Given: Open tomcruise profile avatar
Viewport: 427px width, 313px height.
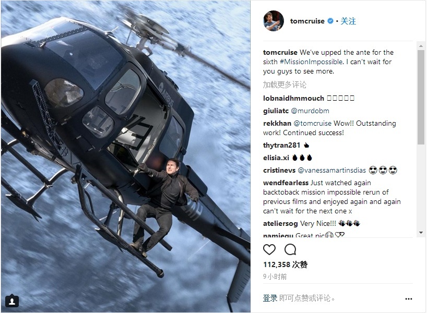Looking at the screenshot, I should click(x=274, y=21).
